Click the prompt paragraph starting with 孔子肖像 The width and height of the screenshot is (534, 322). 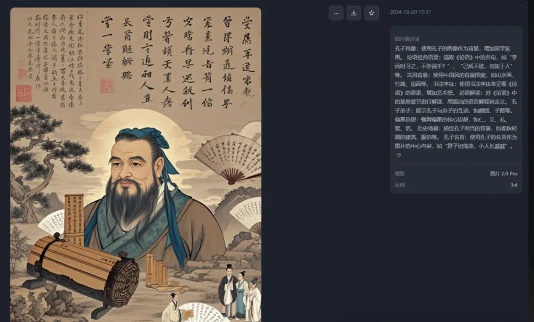(x=456, y=97)
